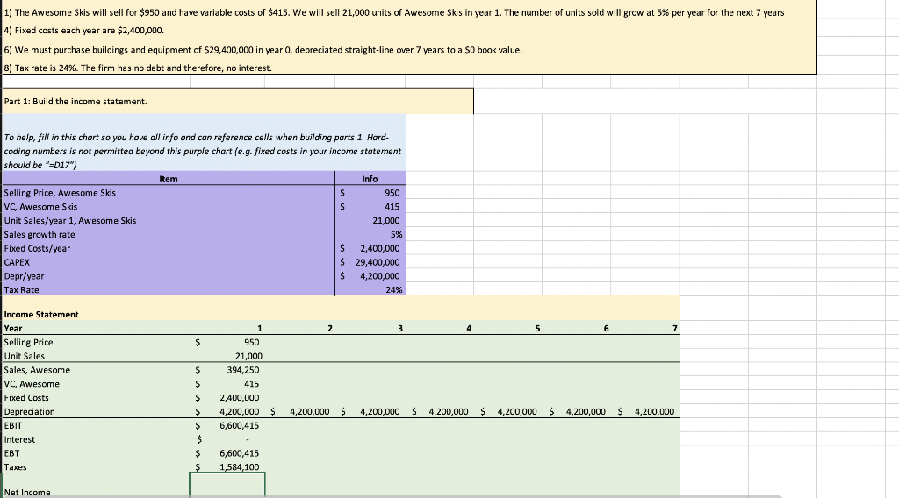Screen dimensions: 899x498
Task: Click the 'EBIT' row label
Action: pos(13,425)
